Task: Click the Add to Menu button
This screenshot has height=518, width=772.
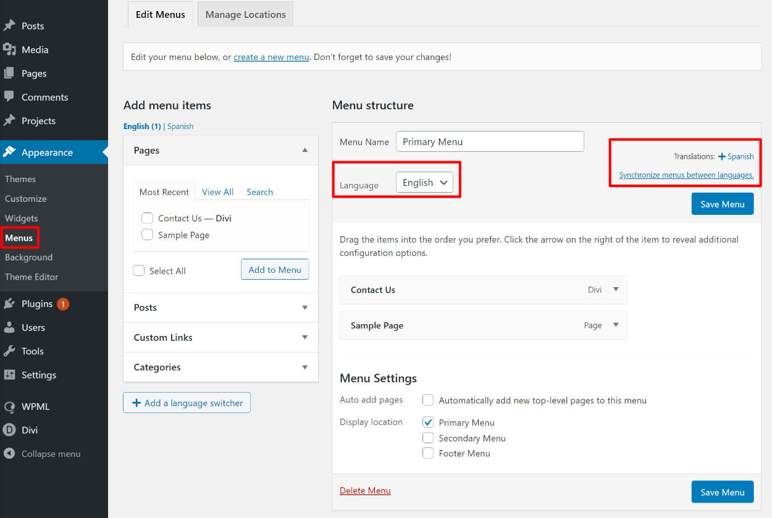Action: coord(275,270)
